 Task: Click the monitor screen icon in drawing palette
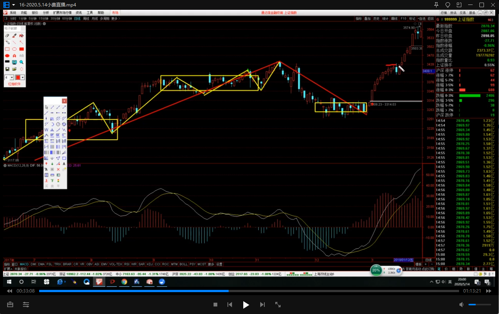[x=14, y=62]
